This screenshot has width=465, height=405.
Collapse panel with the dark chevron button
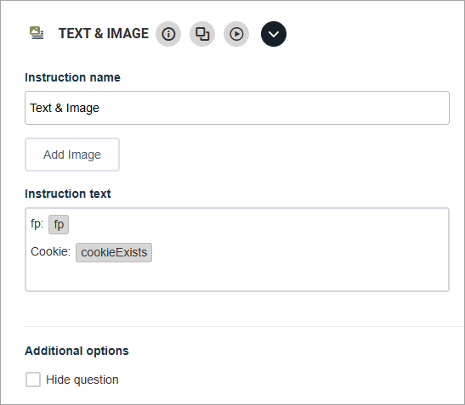pyautogui.click(x=274, y=34)
